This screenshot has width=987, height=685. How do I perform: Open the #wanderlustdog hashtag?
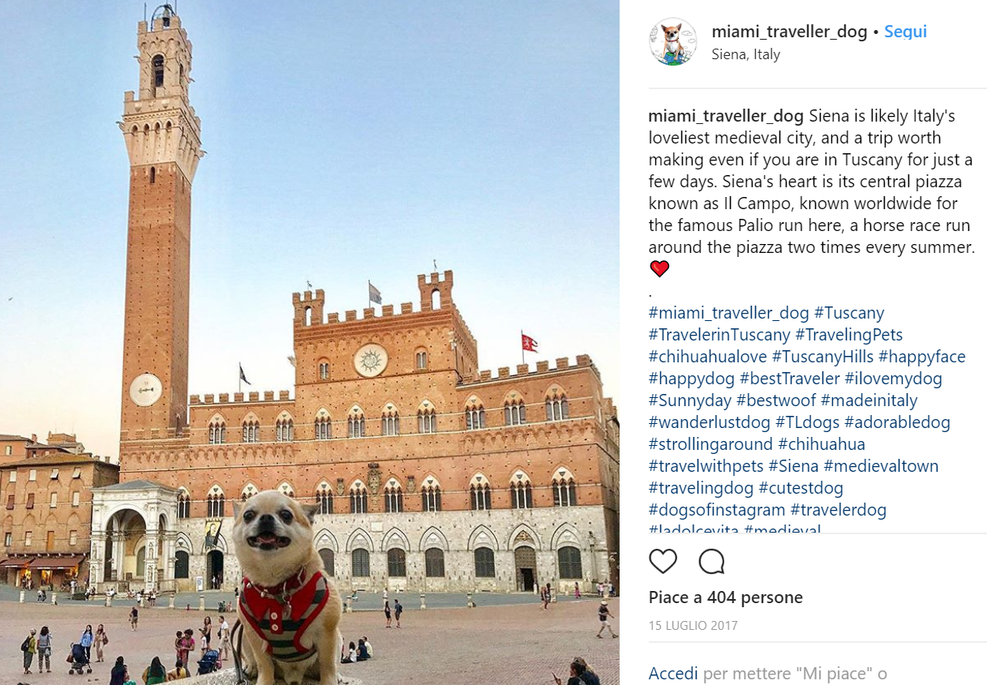coord(710,422)
